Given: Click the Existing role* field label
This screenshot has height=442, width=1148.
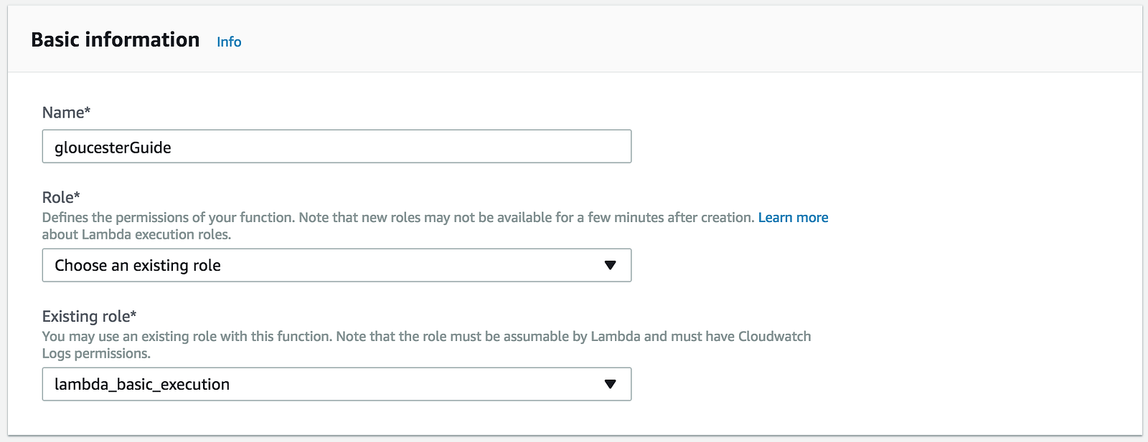Looking at the screenshot, I should pyautogui.click(x=89, y=316).
